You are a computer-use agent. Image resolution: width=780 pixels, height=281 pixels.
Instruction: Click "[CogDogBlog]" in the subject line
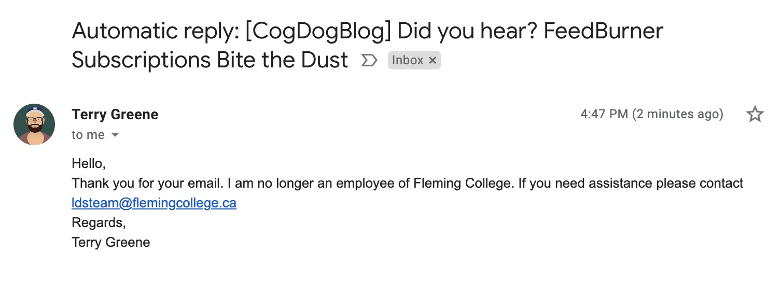click(x=318, y=32)
